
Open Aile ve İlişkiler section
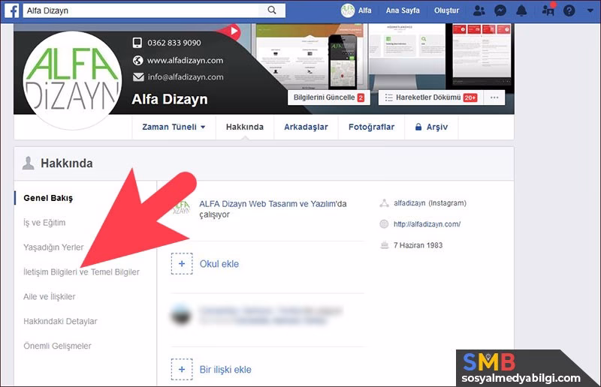click(x=50, y=297)
